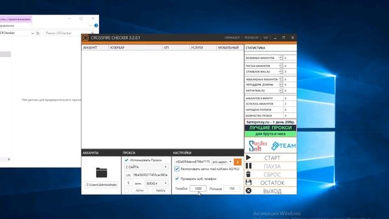The width and height of the screenshot is (389, 219).
Task: Open export arrow icon for СПАМБЛОК MAIL.RU
Action: coord(280,72)
